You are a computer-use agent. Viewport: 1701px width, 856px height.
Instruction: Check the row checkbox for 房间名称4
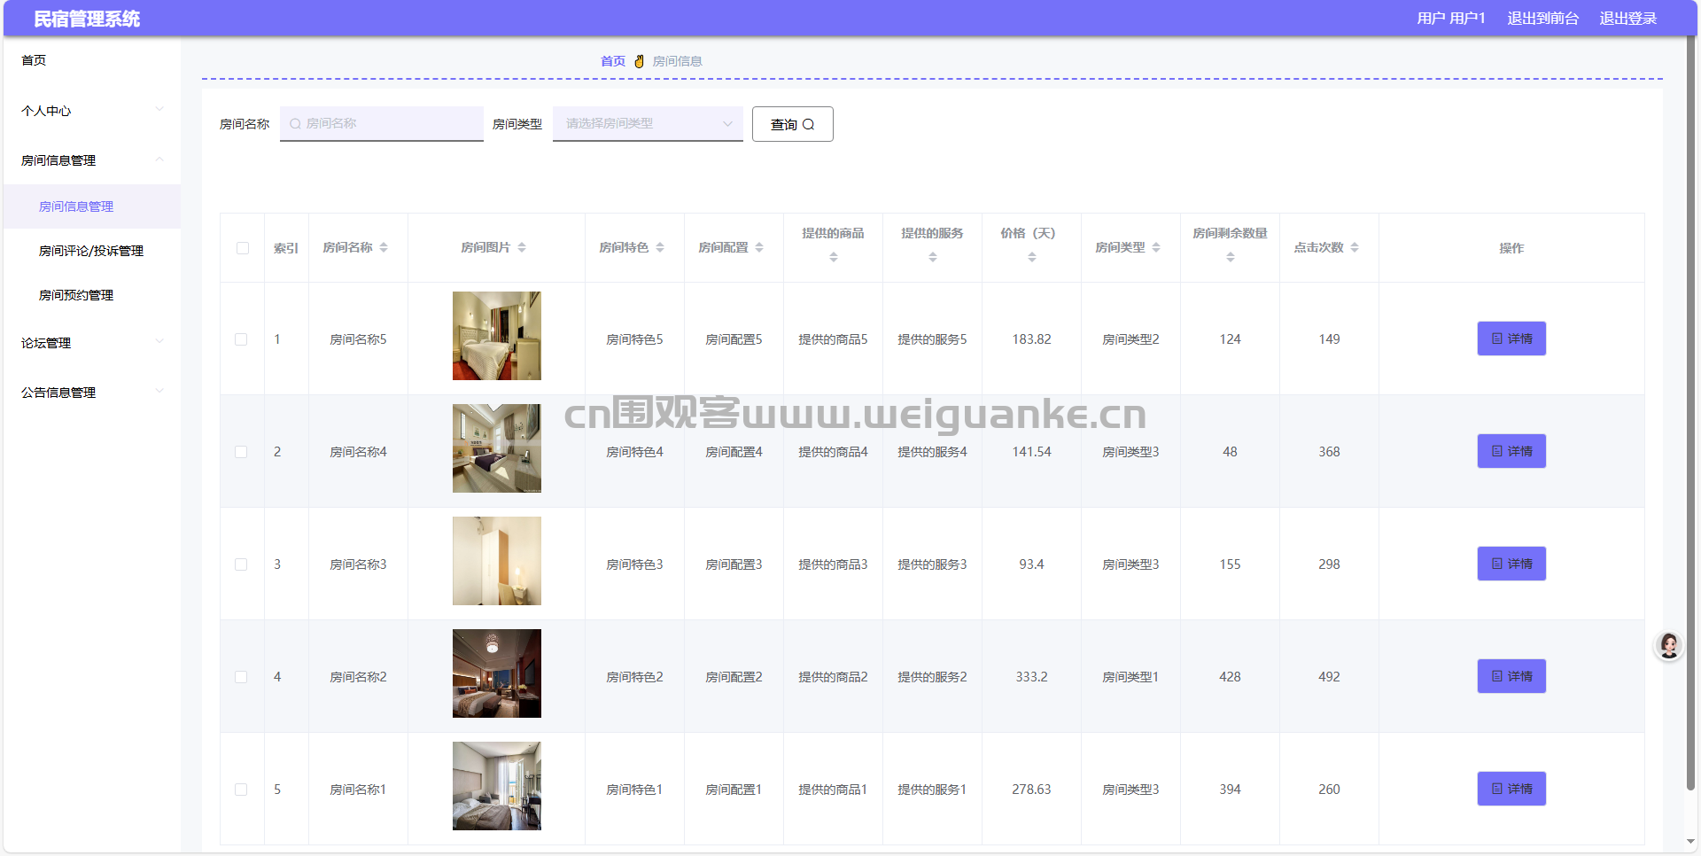pyautogui.click(x=241, y=452)
